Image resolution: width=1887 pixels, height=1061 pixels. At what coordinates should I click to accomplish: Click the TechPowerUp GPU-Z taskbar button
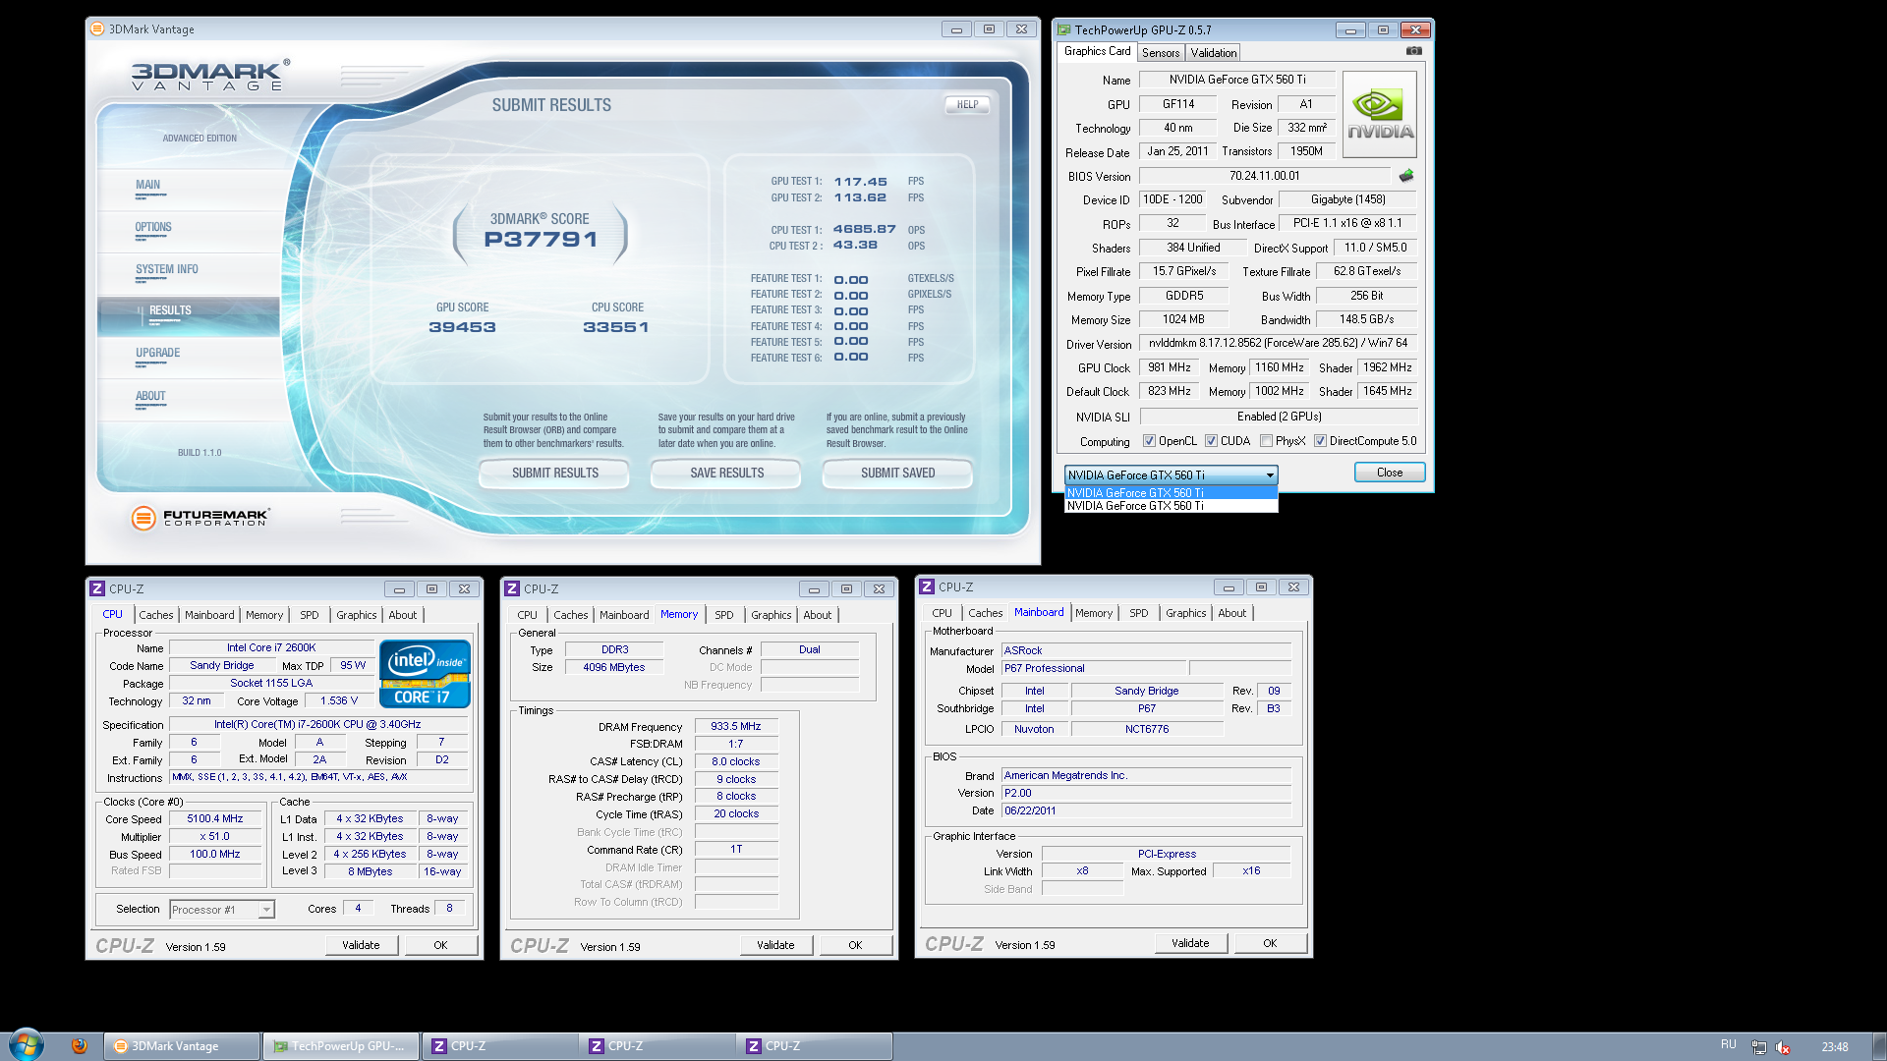(x=341, y=1046)
